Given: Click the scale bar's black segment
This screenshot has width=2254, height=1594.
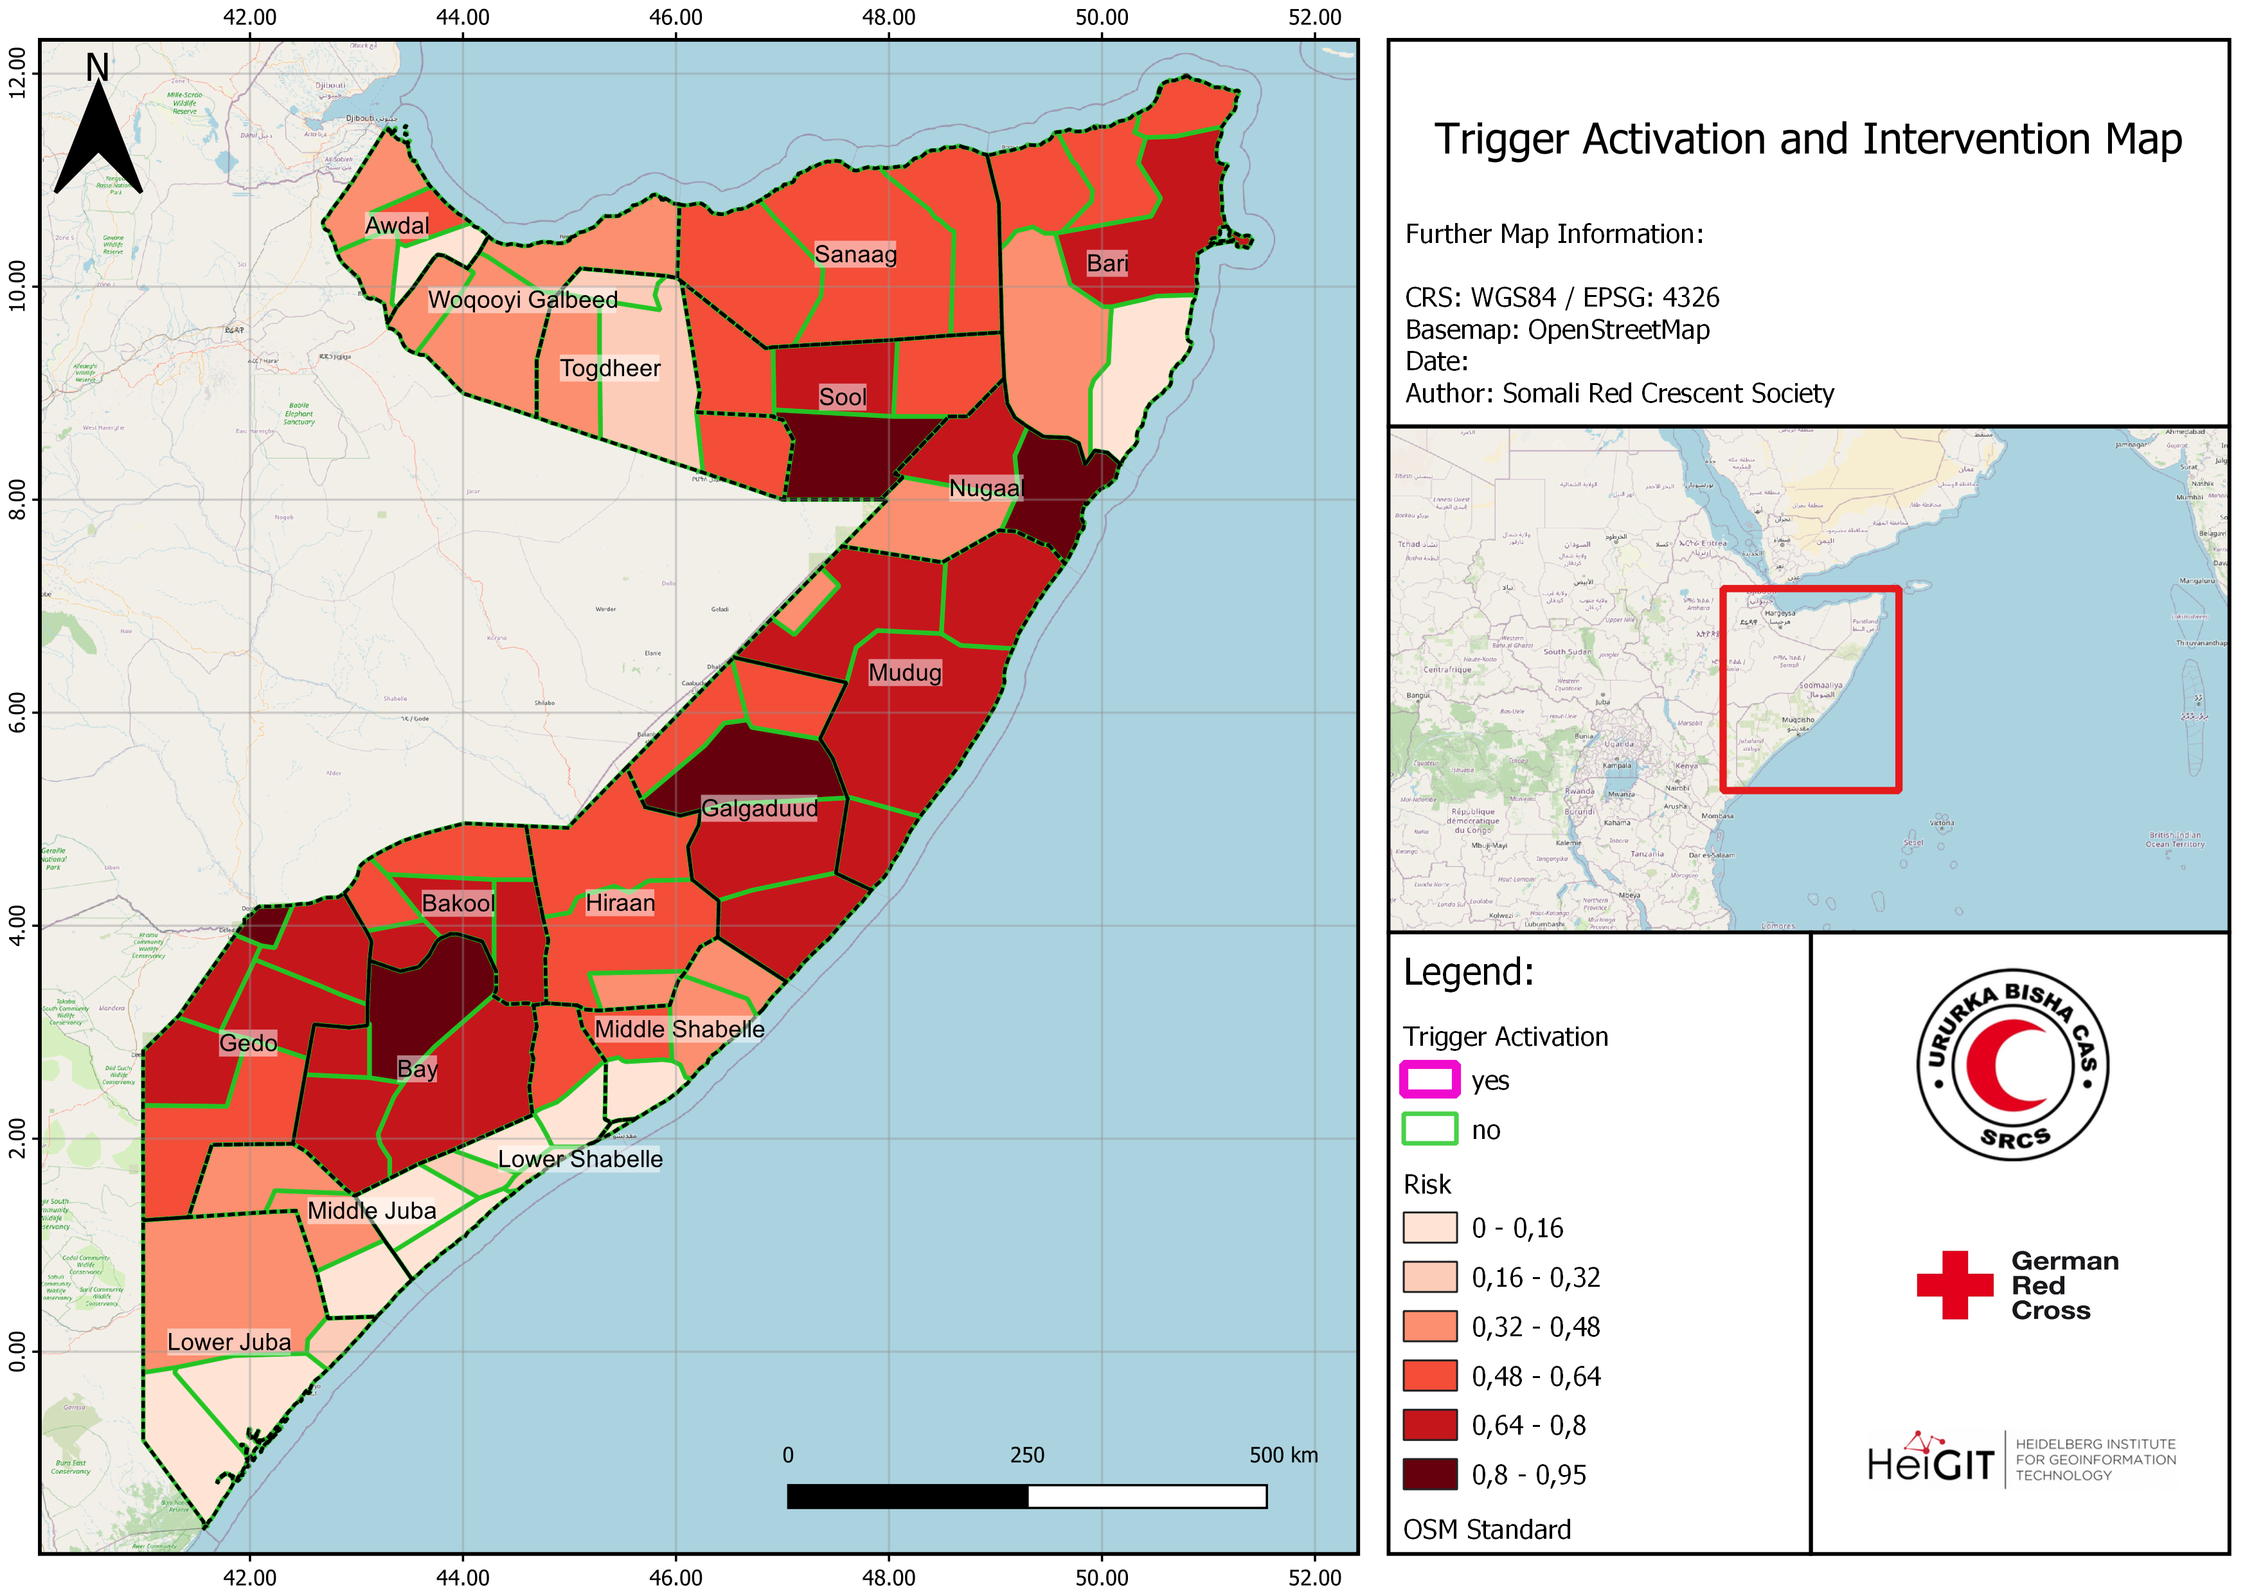Looking at the screenshot, I should [907, 1496].
